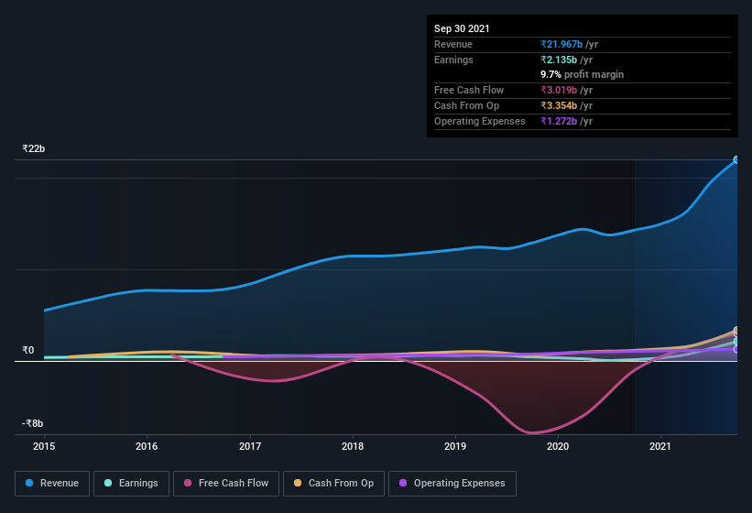The width and height of the screenshot is (752, 513).
Task: Toggle the Revenue legend series
Action: click(52, 484)
